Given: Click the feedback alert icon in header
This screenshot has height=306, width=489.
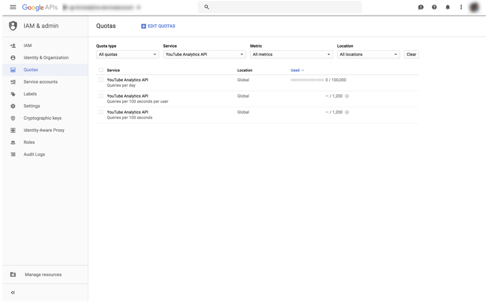Looking at the screenshot, I should [421, 7].
